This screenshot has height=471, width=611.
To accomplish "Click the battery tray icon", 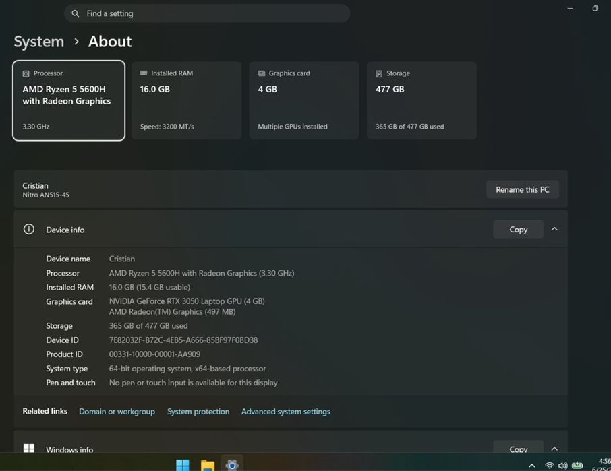I will pos(577,465).
